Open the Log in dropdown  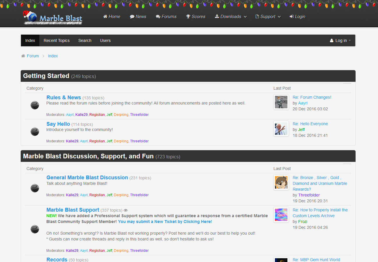[340, 40]
